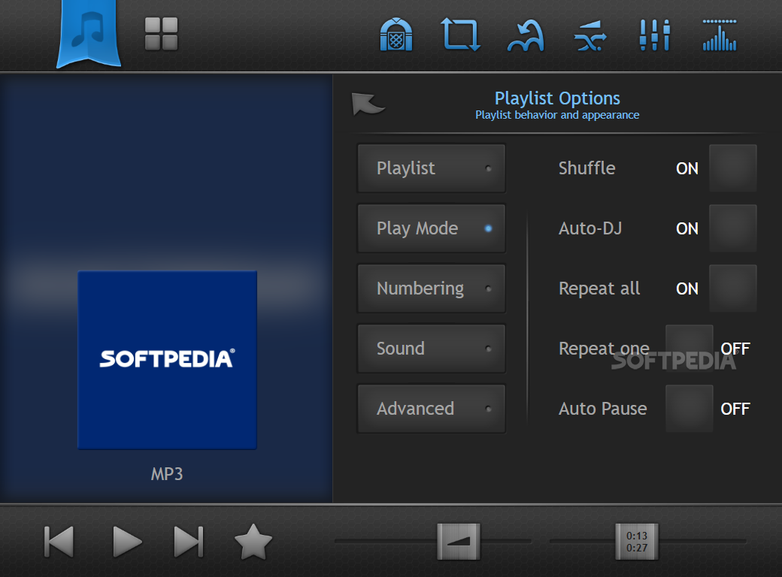Open the jukebox icon in top toolbar

396,35
